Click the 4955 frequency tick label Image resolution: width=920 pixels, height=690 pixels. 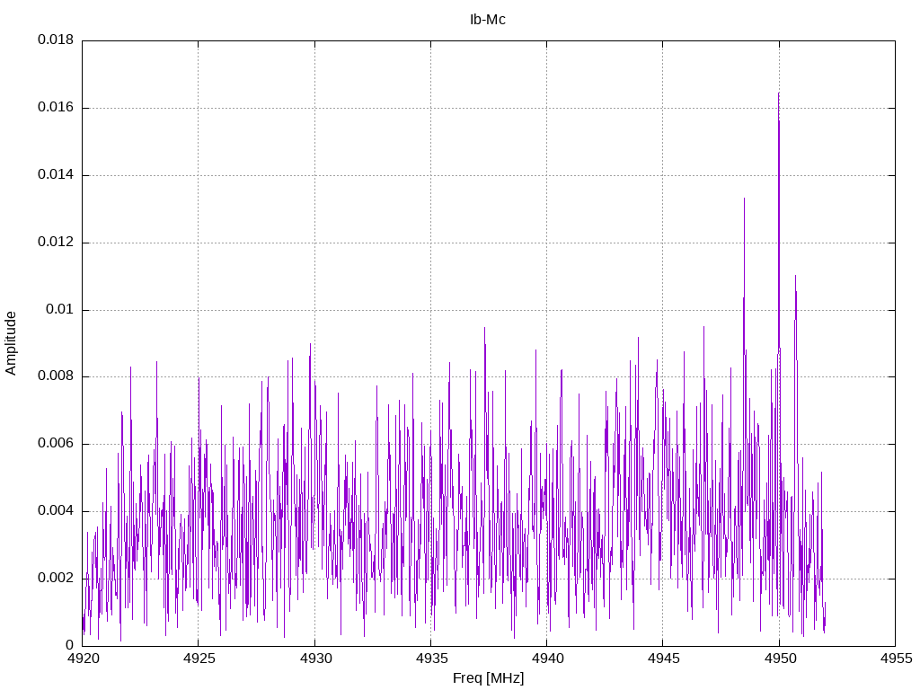click(x=895, y=659)
